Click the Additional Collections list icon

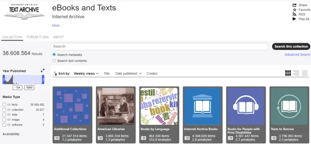pyautogui.click(x=57, y=138)
